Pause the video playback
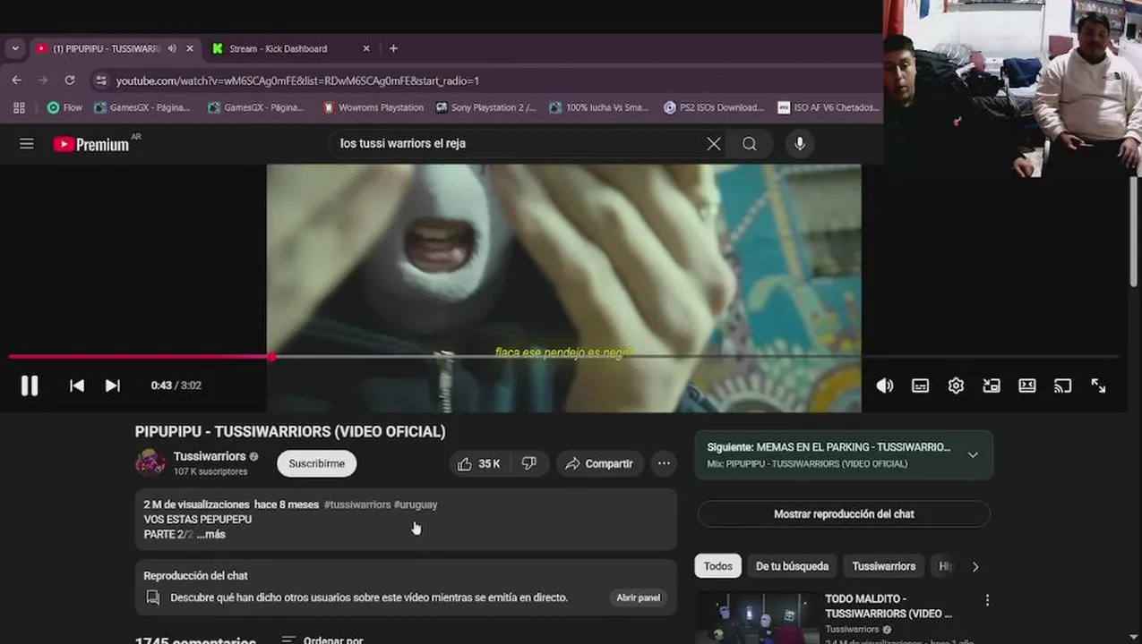Image resolution: width=1142 pixels, height=644 pixels. coord(30,386)
